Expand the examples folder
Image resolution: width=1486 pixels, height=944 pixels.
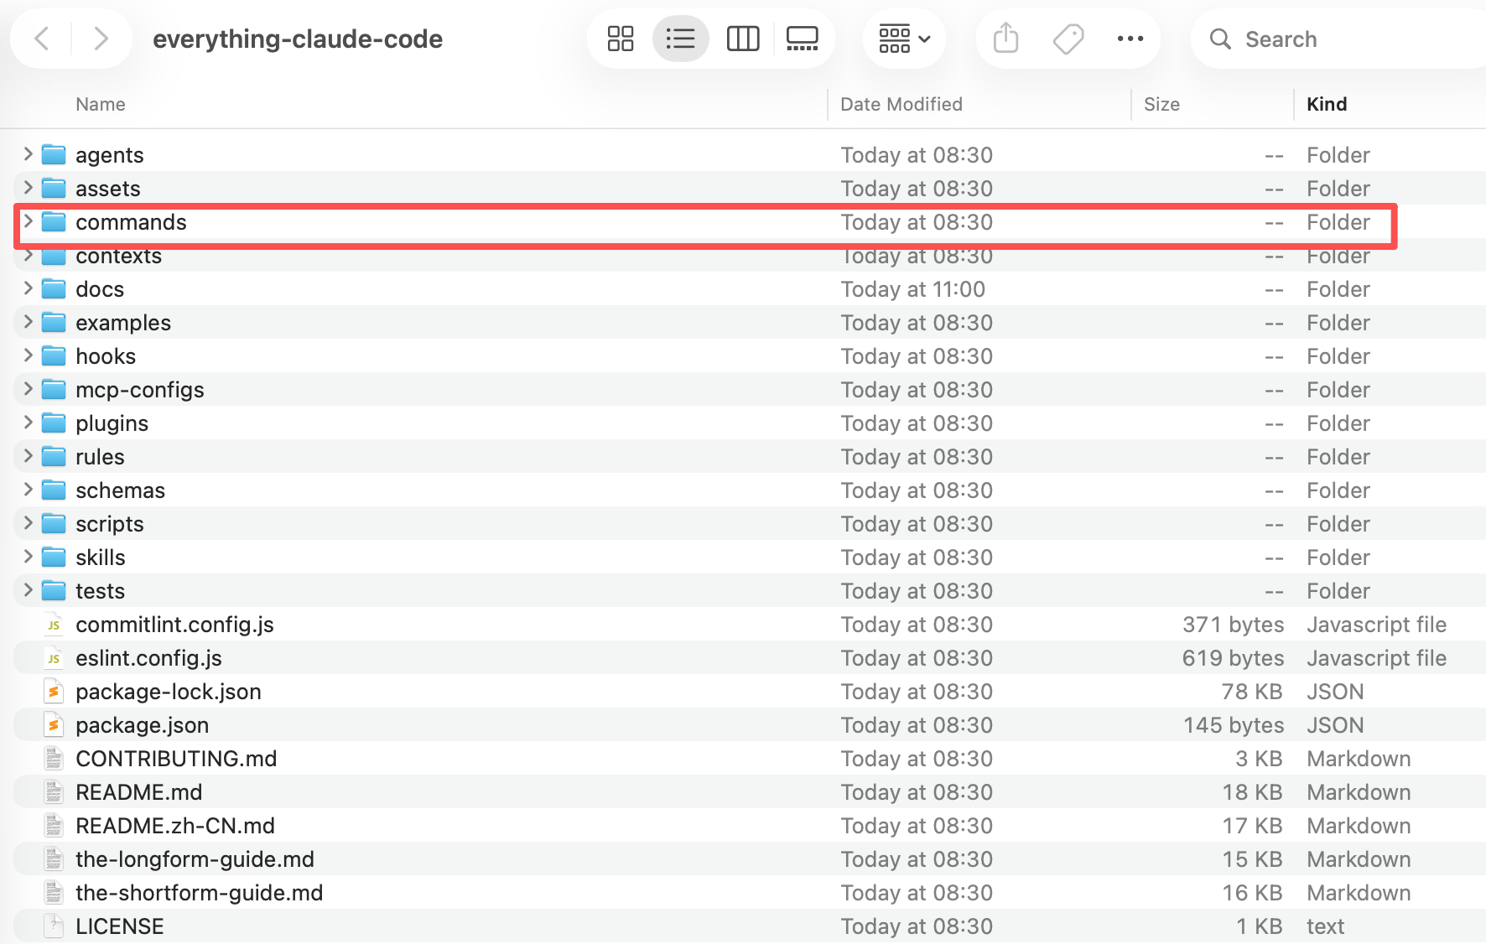(x=28, y=322)
